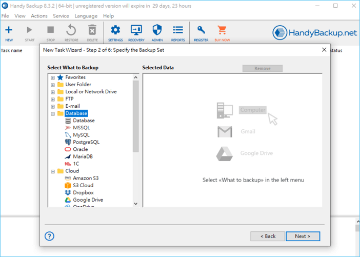
Task: Click the START play icon in toolbar
Action: tap(29, 30)
